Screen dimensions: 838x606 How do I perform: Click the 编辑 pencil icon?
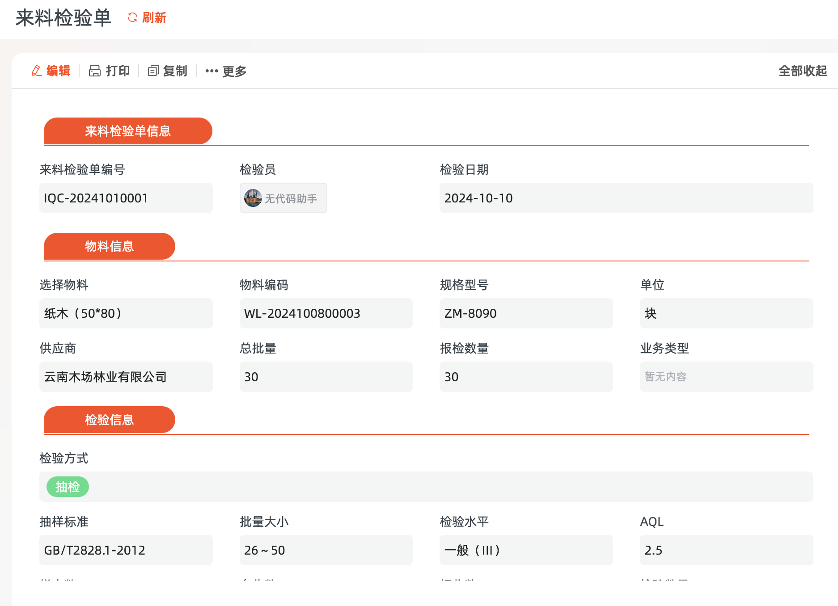click(37, 71)
